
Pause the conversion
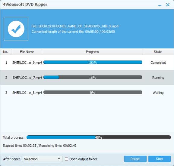(135, 159)
